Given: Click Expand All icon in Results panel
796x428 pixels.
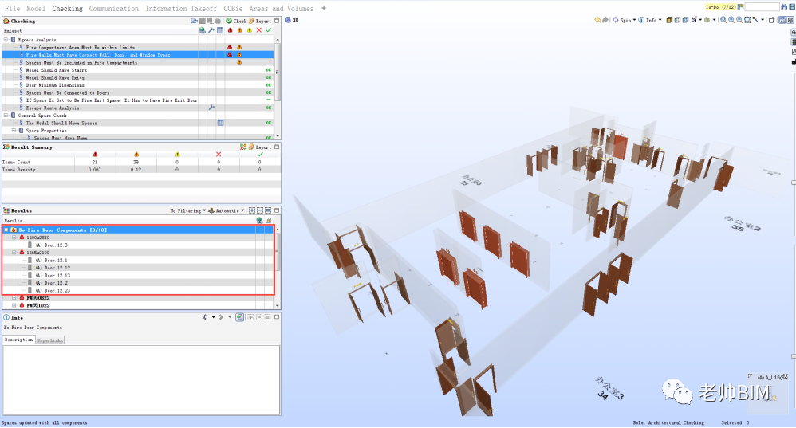Looking at the screenshot, I should click(252, 210).
